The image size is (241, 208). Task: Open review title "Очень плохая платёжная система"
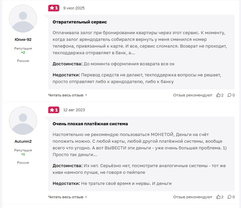90,124
